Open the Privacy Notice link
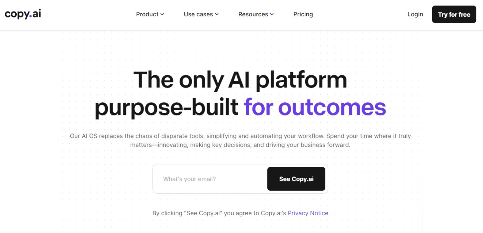The width and height of the screenshot is (483, 233). coord(308,213)
